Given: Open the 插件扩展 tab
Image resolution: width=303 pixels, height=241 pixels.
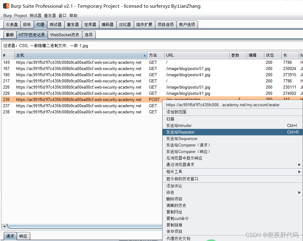Looking at the screenshot, I should click(144, 24).
